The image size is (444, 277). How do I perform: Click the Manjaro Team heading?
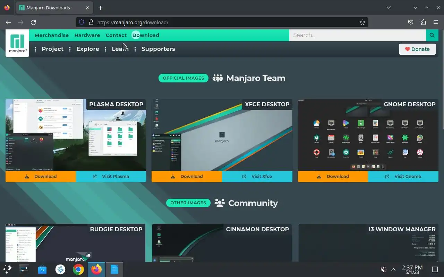pos(256,78)
